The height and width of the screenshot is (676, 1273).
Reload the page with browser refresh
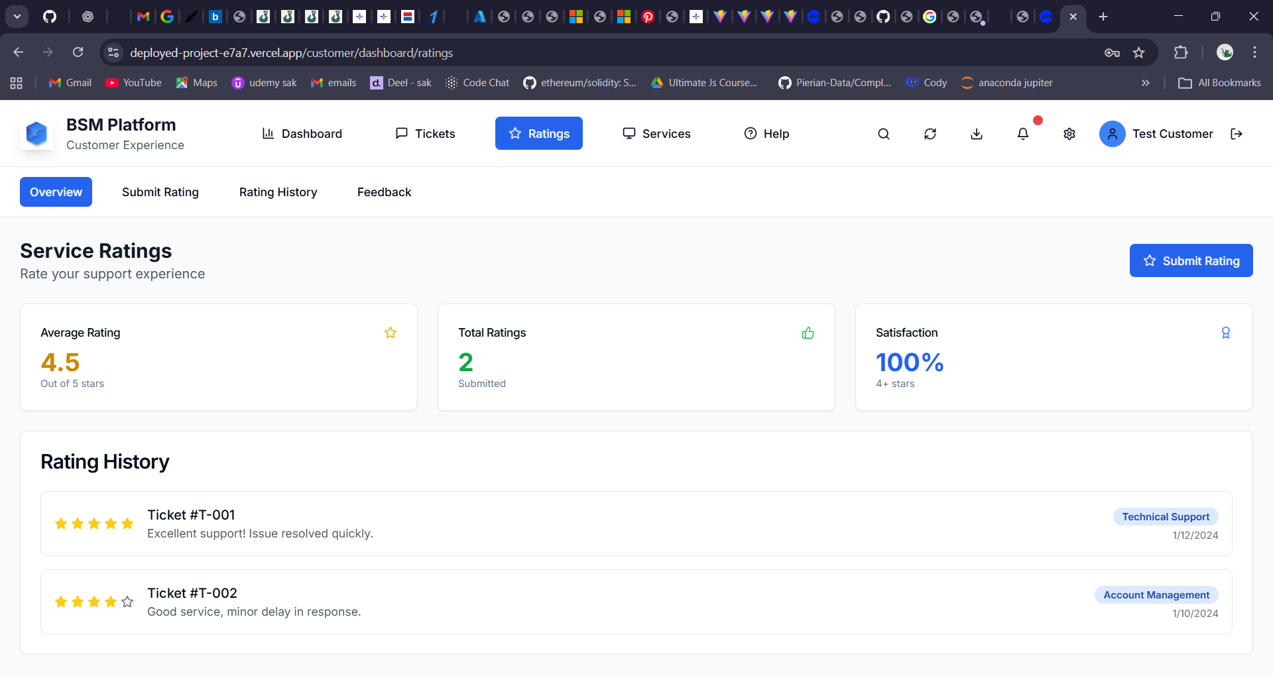point(78,52)
